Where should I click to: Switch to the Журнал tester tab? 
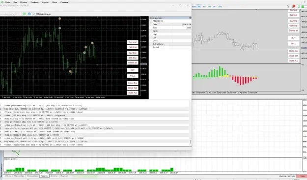pyautogui.click(x=64, y=176)
